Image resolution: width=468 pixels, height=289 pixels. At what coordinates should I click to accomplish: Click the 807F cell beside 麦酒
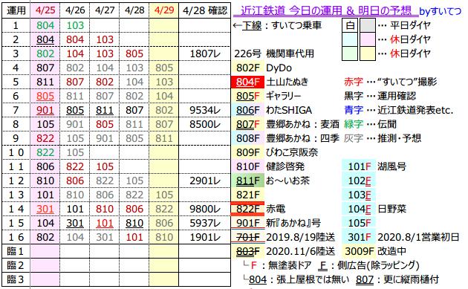247,124
